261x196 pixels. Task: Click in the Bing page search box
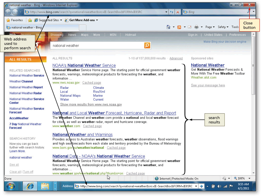tap(97, 45)
